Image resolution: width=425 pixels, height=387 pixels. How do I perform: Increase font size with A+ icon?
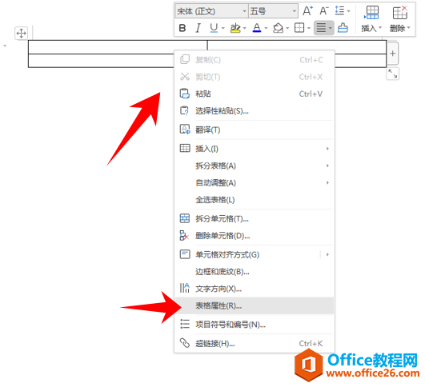(307, 11)
